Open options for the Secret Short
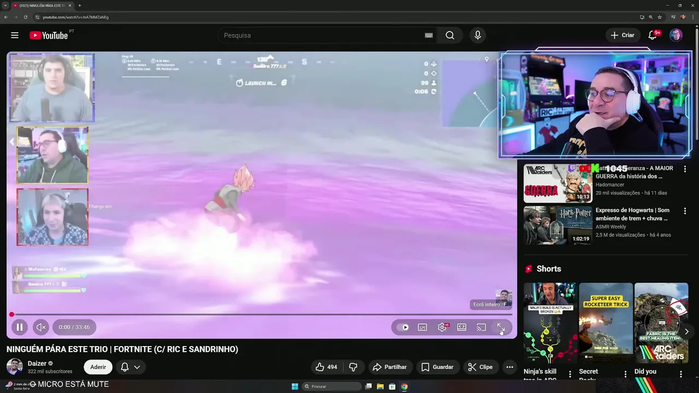The height and width of the screenshot is (393, 699). [x=625, y=374]
